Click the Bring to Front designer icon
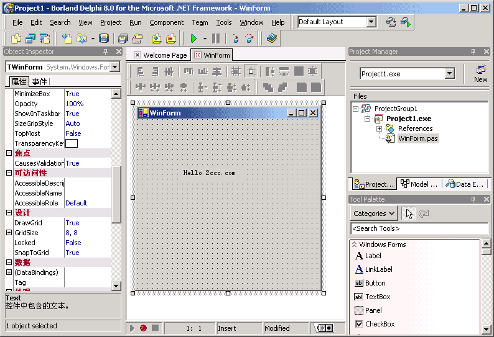The width and height of the screenshot is (494, 337). click(x=268, y=88)
